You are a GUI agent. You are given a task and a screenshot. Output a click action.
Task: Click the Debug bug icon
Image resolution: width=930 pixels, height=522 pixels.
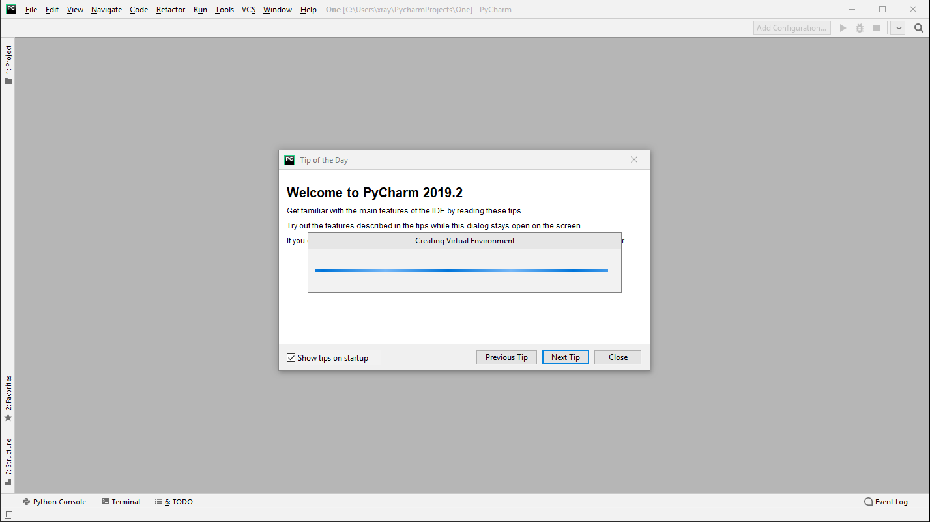860,28
